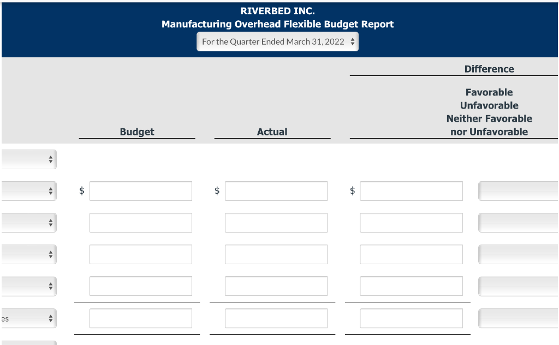Open the bottom-right Favorable/Unfavorable selector
The width and height of the screenshot is (559, 345).
[x=518, y=318]
